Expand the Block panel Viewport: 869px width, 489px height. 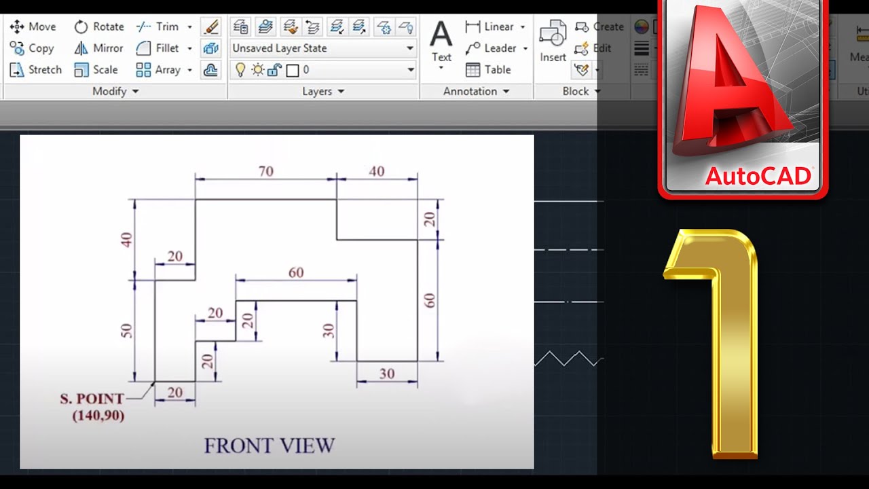coord(582,91)
